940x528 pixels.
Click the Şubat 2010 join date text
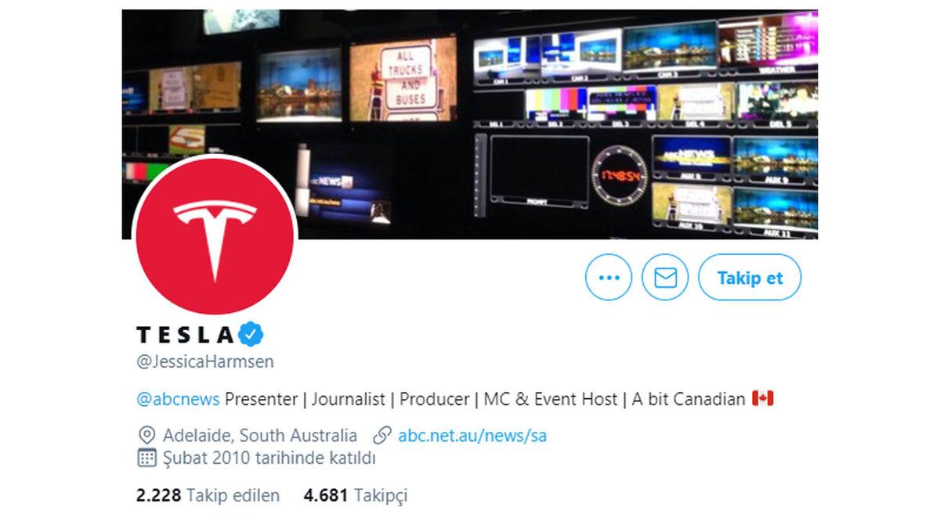[x=269, y=458]
